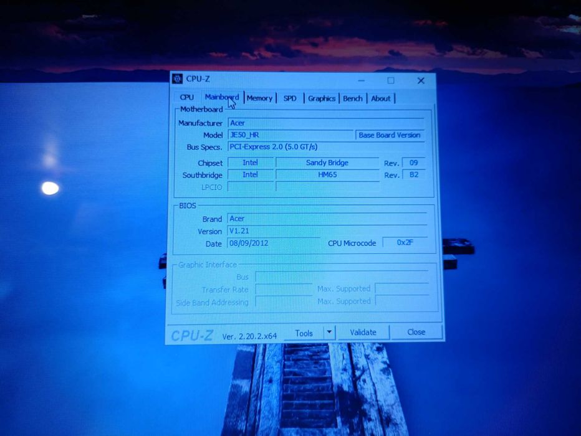Open the Memory tab
Image resolution: width=581 pixels, height=436 pixels.
click(260, 98)
